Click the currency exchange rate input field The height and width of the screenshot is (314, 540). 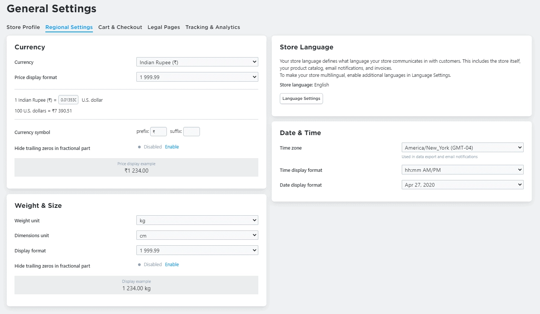(68, 99)
